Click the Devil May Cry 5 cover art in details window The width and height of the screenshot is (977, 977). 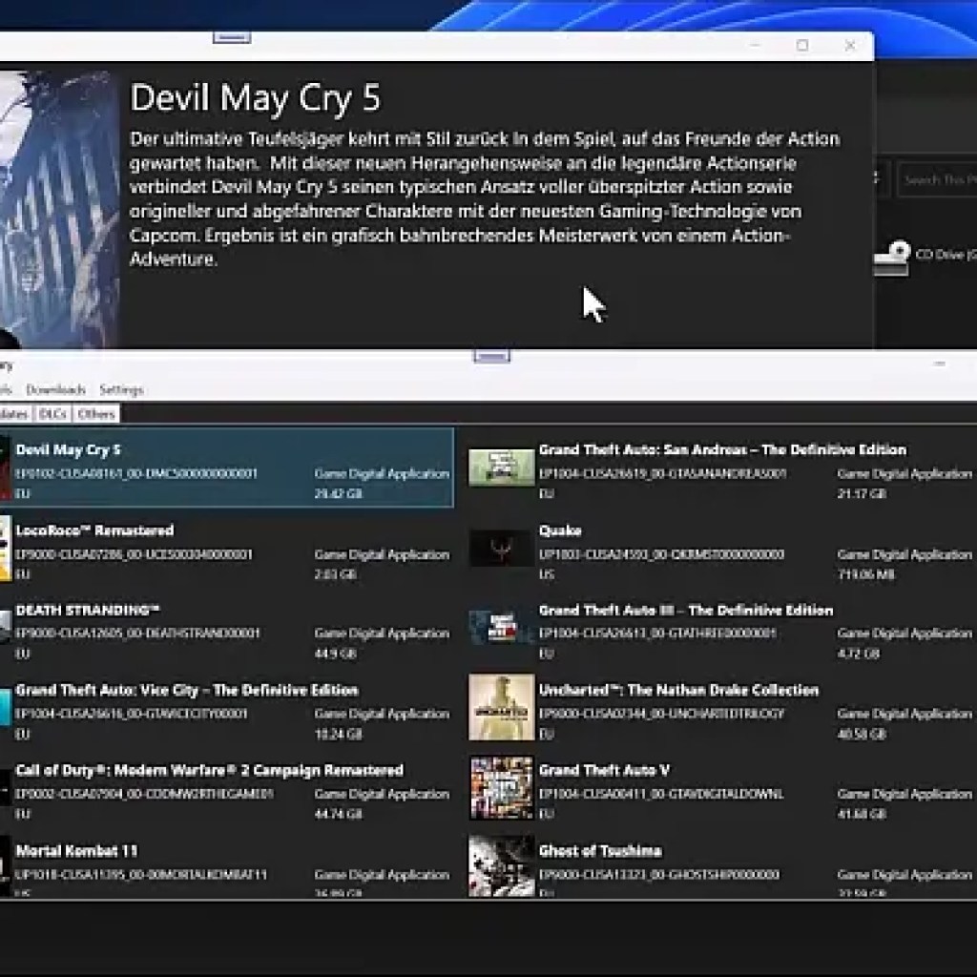[59, 209]
